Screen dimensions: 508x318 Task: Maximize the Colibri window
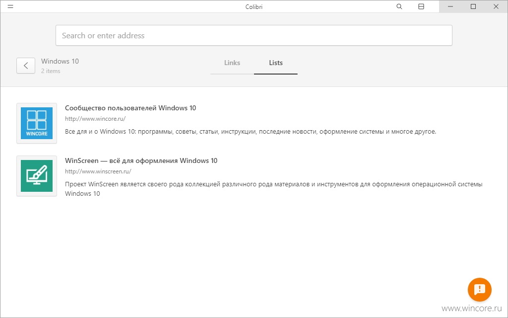(473, 6)
